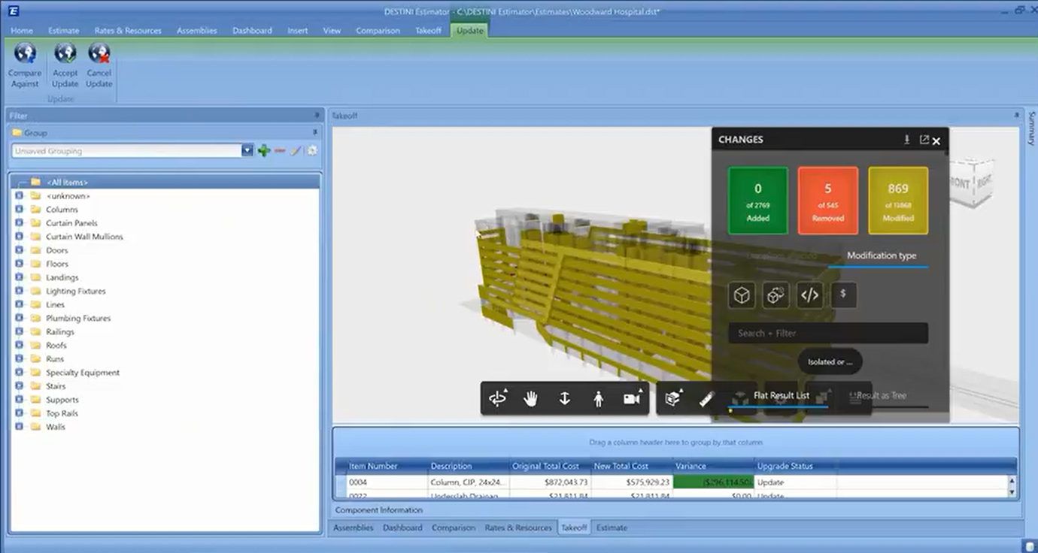The width and height of the screenshot is (1038, 553).
Task: Expand the Lighting Fixtures node
Action: pos(20,291)
